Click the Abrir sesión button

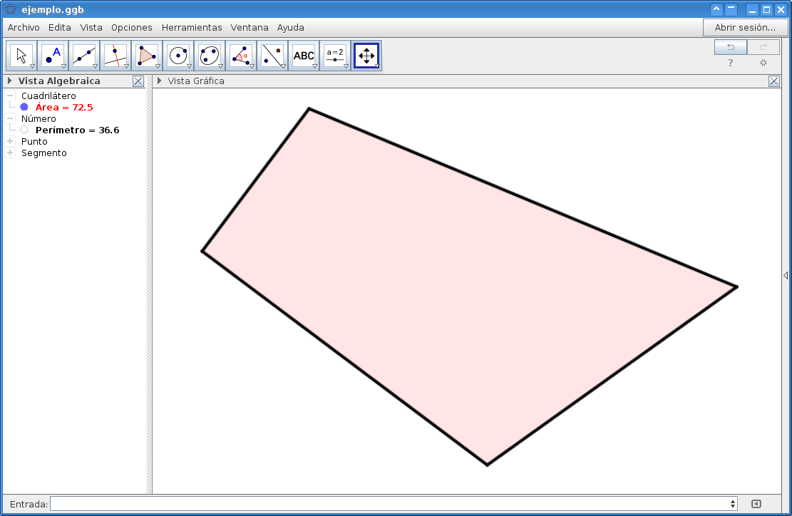[745, 28]
